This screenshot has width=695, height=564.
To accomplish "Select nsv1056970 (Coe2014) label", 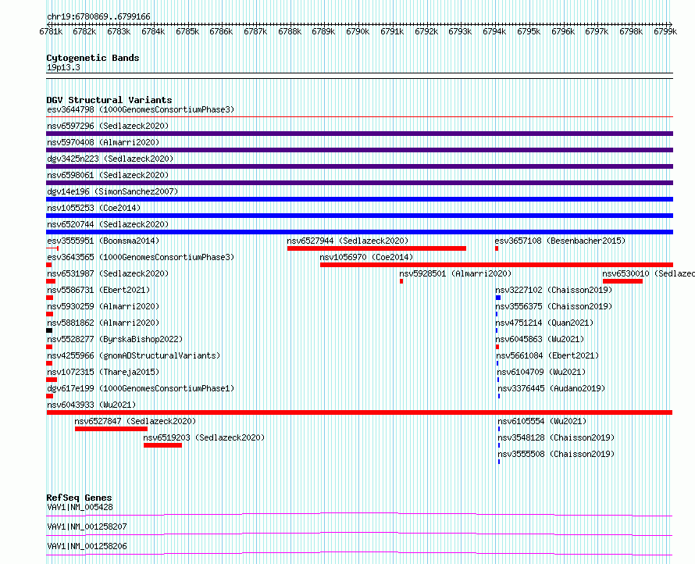I will tap(366, 257).
